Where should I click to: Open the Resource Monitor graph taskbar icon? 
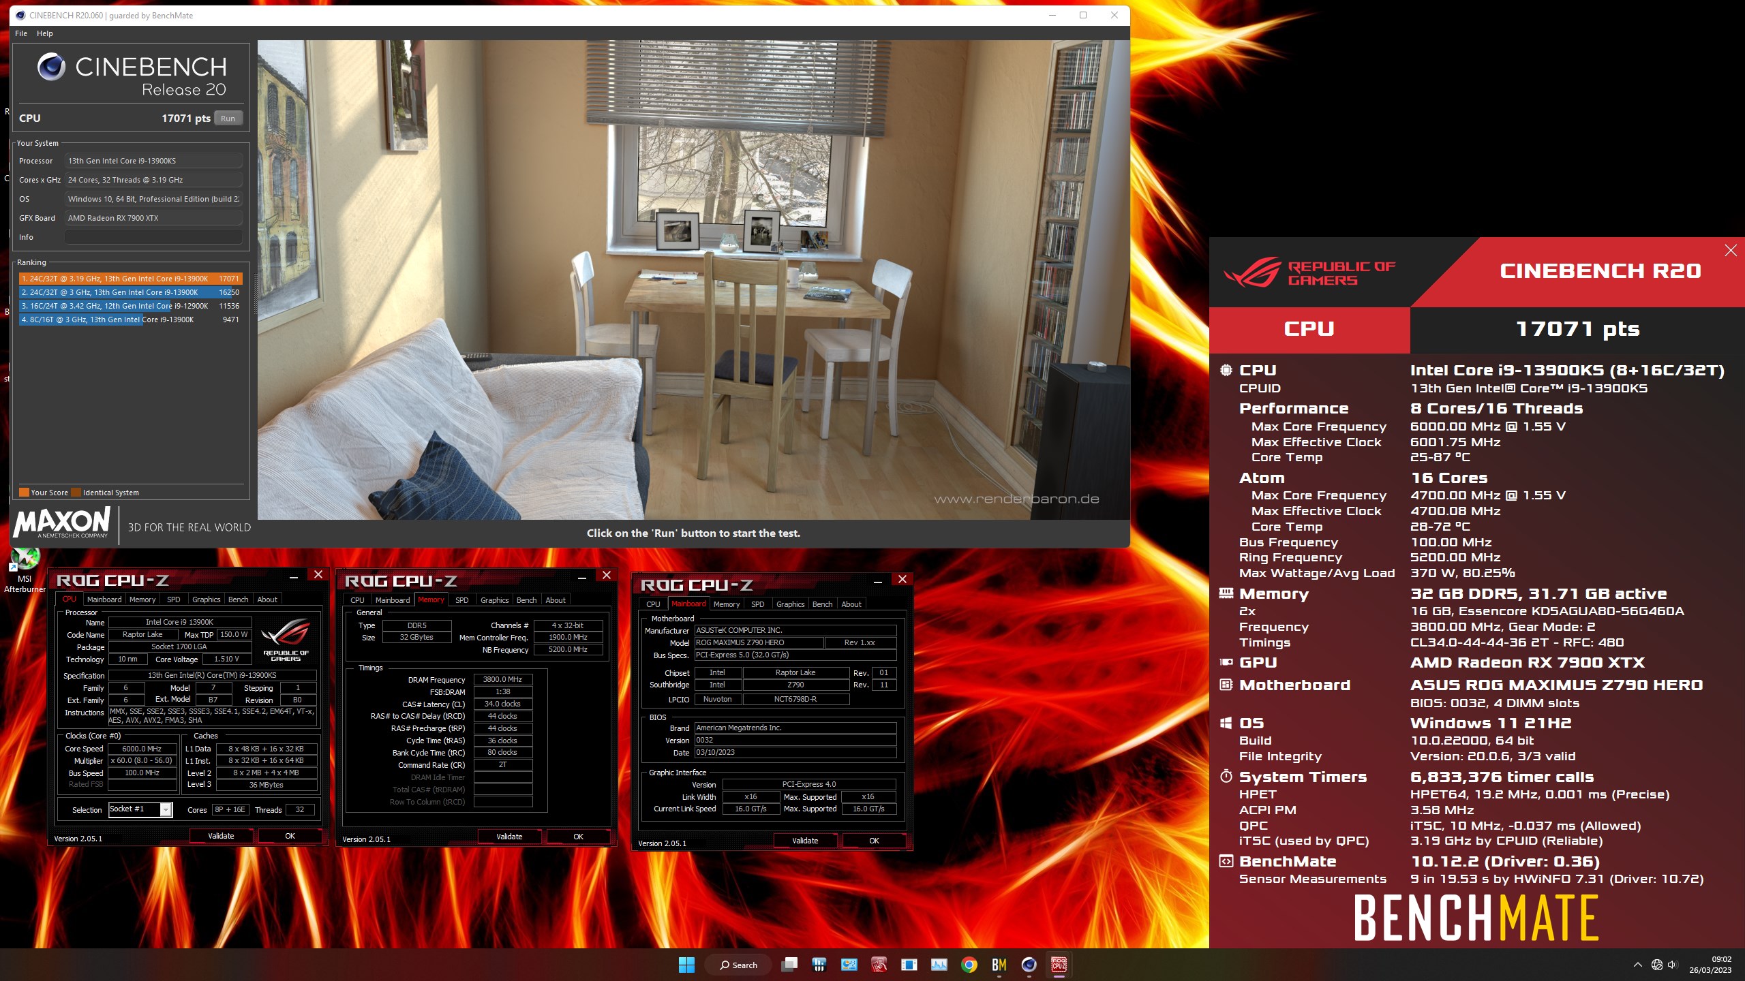pos(939,965)
